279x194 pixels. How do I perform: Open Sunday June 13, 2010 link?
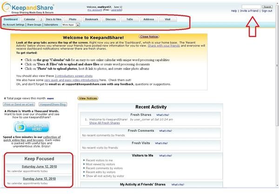[x=39, y=179]
